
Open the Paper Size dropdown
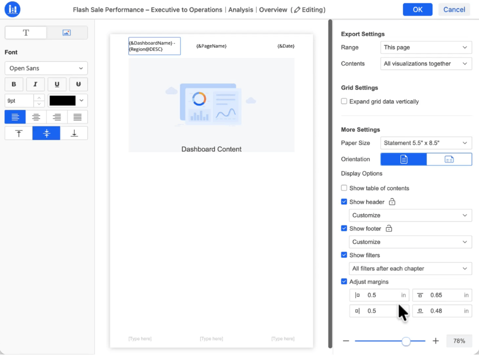pos(426,143)
